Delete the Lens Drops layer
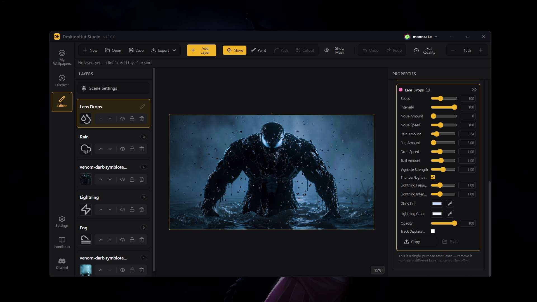The width and height of the screenshot is (537, 302). click(142, 119)
